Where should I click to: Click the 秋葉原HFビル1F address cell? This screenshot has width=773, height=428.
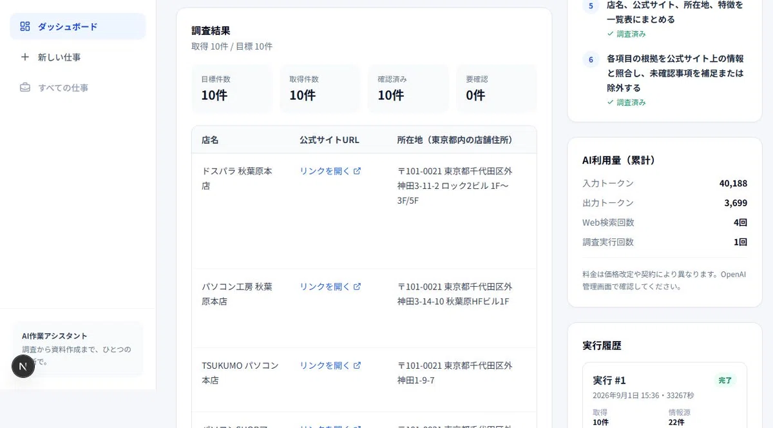coord(455,293)
